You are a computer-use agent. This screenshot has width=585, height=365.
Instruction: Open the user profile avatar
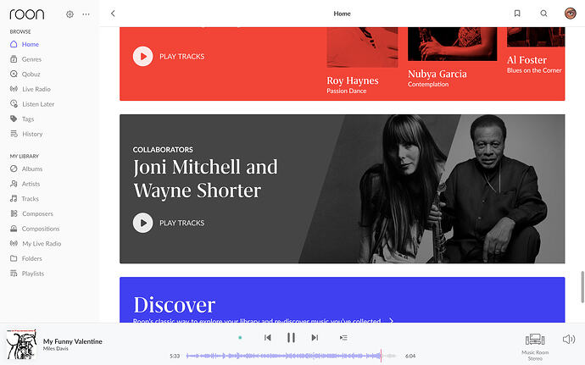coord(570,14)
